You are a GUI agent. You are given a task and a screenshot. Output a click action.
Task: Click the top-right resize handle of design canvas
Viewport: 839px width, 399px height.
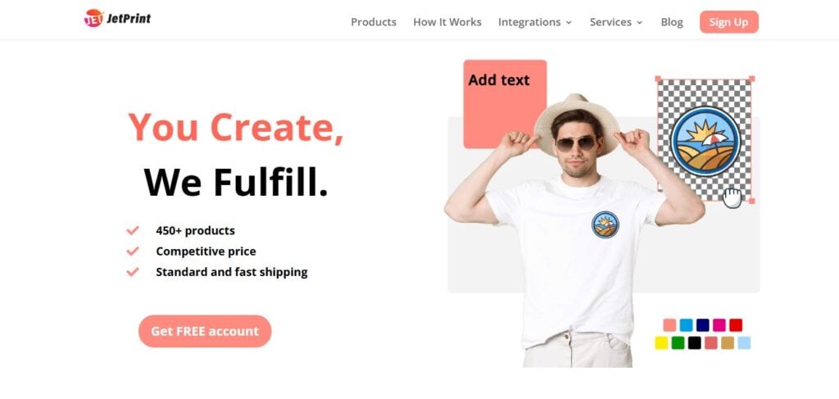(751, 79)
